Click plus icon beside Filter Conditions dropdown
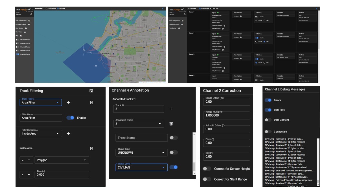 point(68,134)
